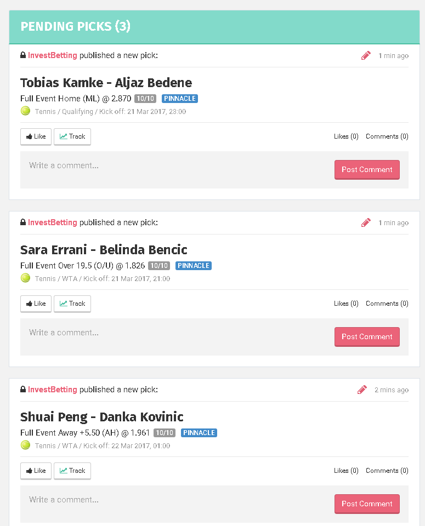The height and width of the screenshot is (526, 425).
Task: Click edit pencil icon on Peng-Kovinic pick
Action: (x=362, y=390)
